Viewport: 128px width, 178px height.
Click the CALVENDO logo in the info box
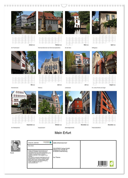pyautogui.click(x=47, y=142)
